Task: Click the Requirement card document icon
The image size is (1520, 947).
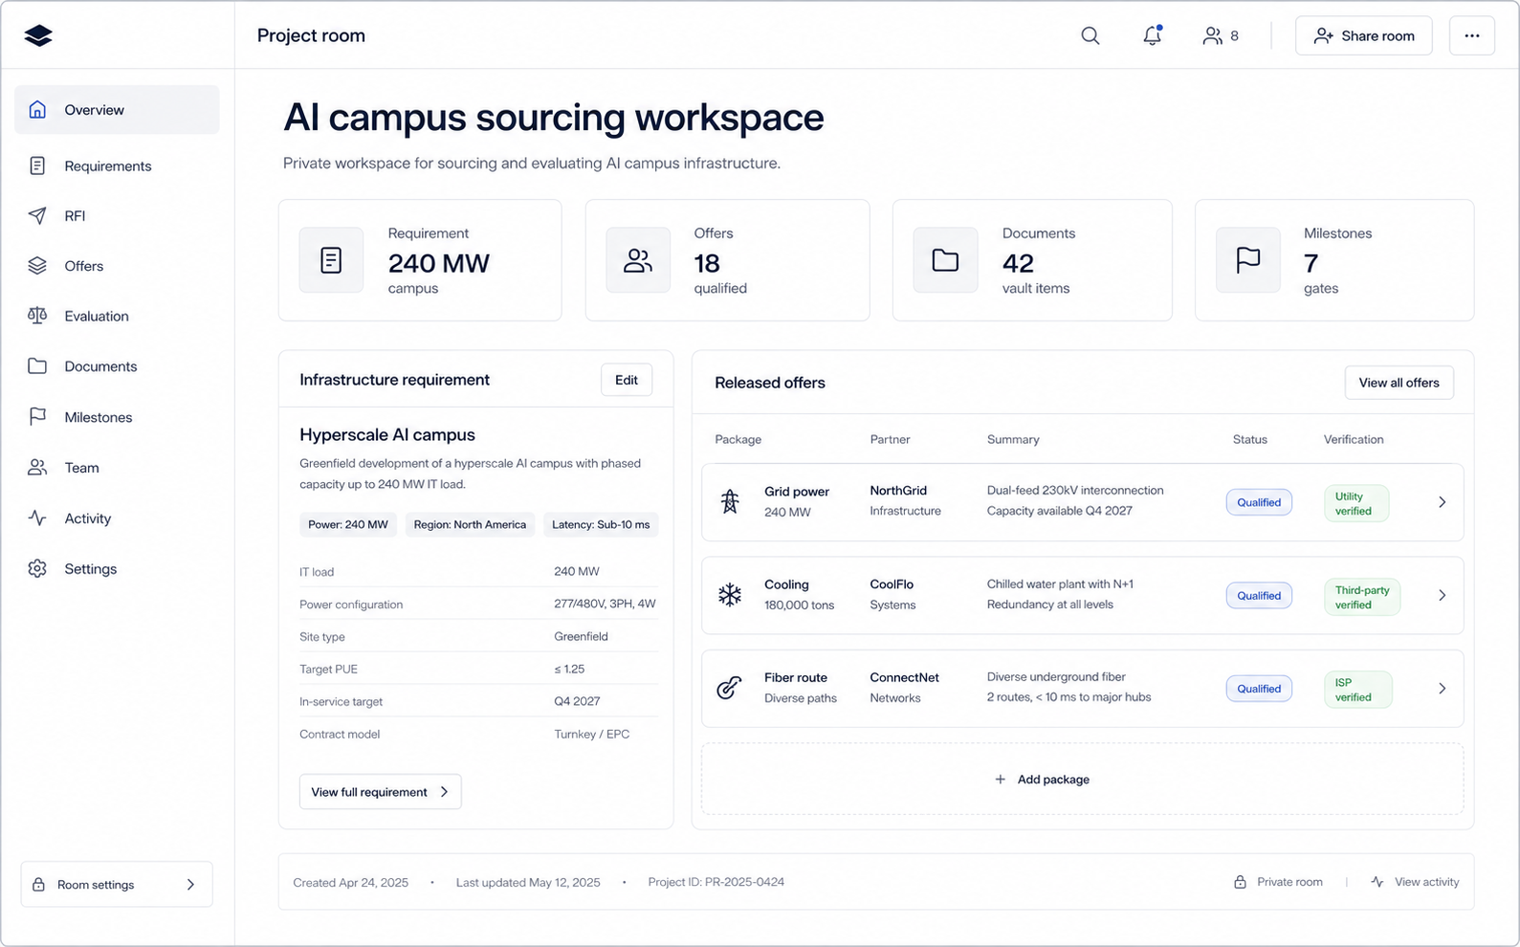Action: pos(331,260)
